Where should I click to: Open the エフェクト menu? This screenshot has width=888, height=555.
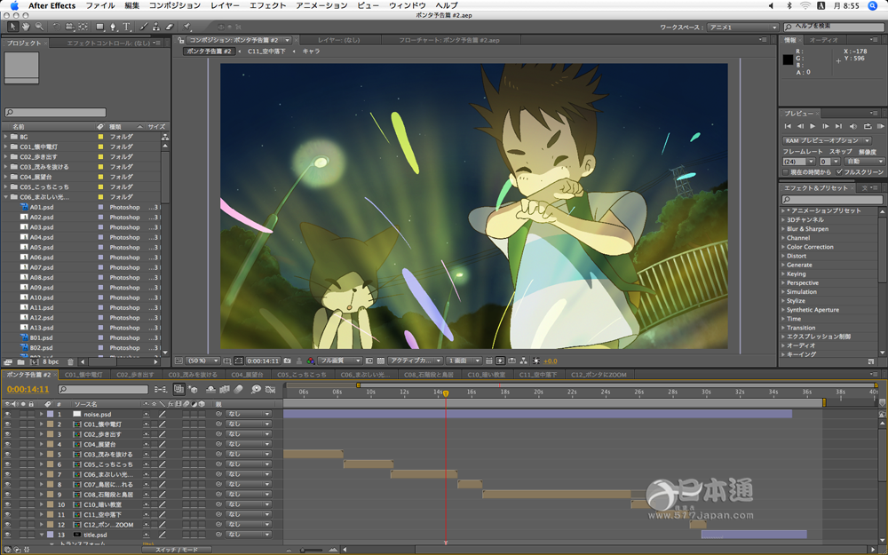(267, 5)
